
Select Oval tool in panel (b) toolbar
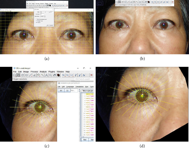[x=120, y=2]
